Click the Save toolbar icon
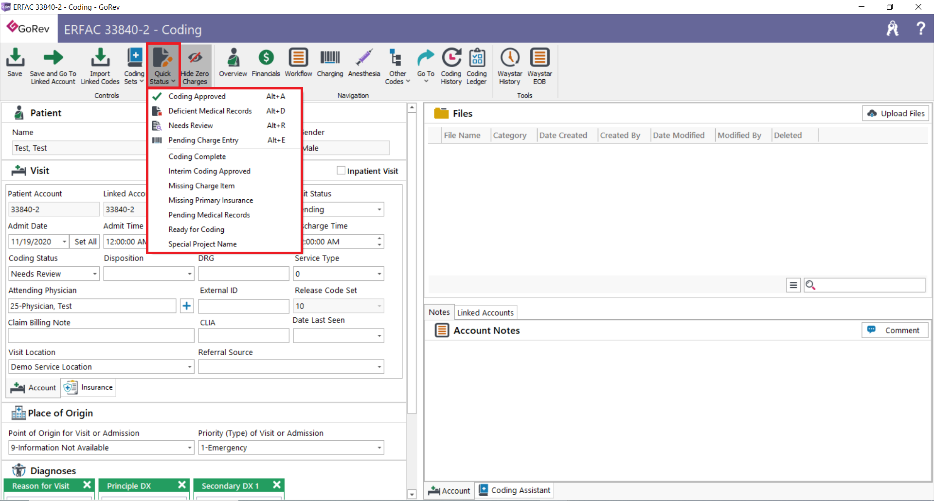Image resolution: width=934 pixels, height=501 pixels. click(15, 63)
